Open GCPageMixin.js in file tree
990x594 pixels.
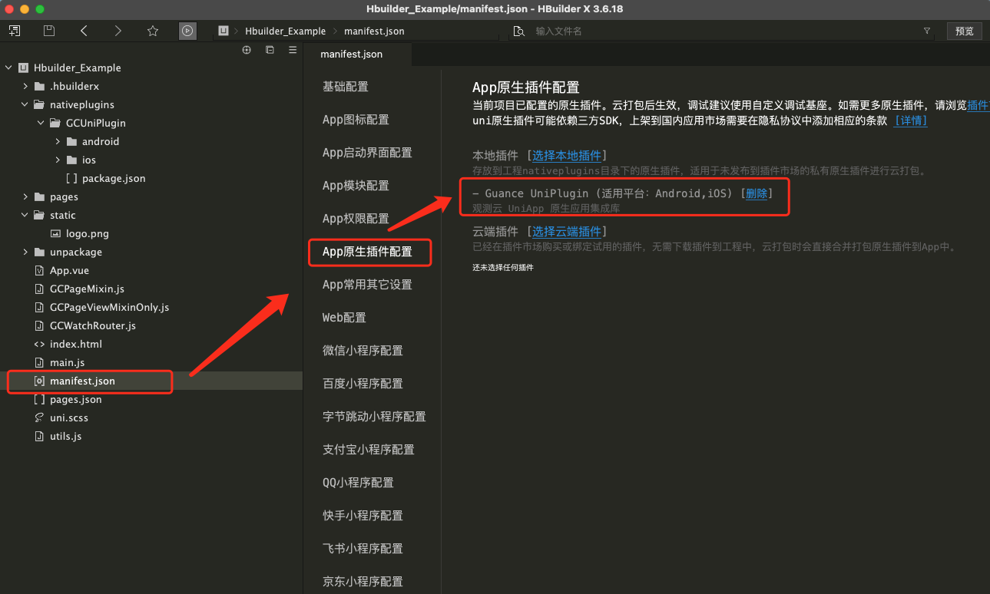(x=87, y=289)
